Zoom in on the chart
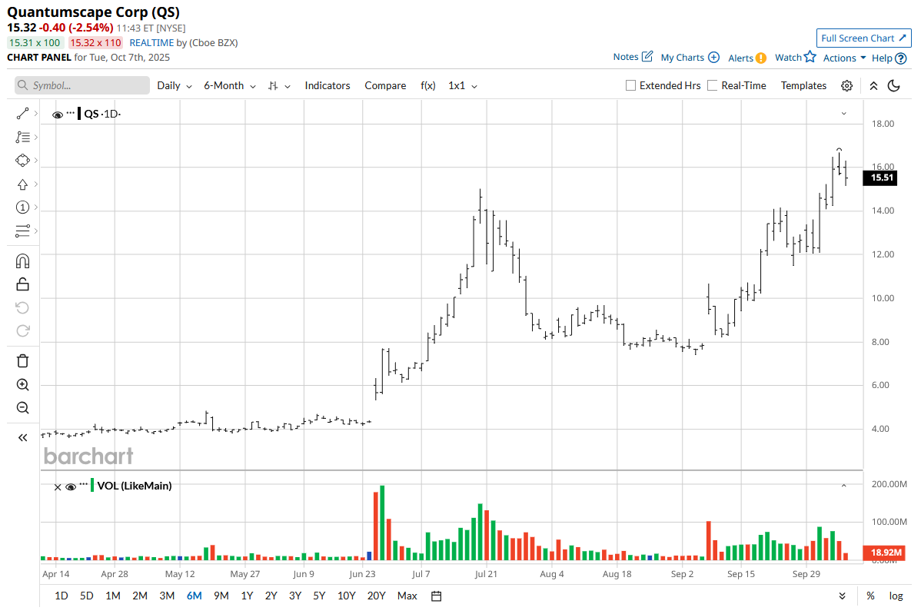This screenshot has height=614, width=921. 22,384
